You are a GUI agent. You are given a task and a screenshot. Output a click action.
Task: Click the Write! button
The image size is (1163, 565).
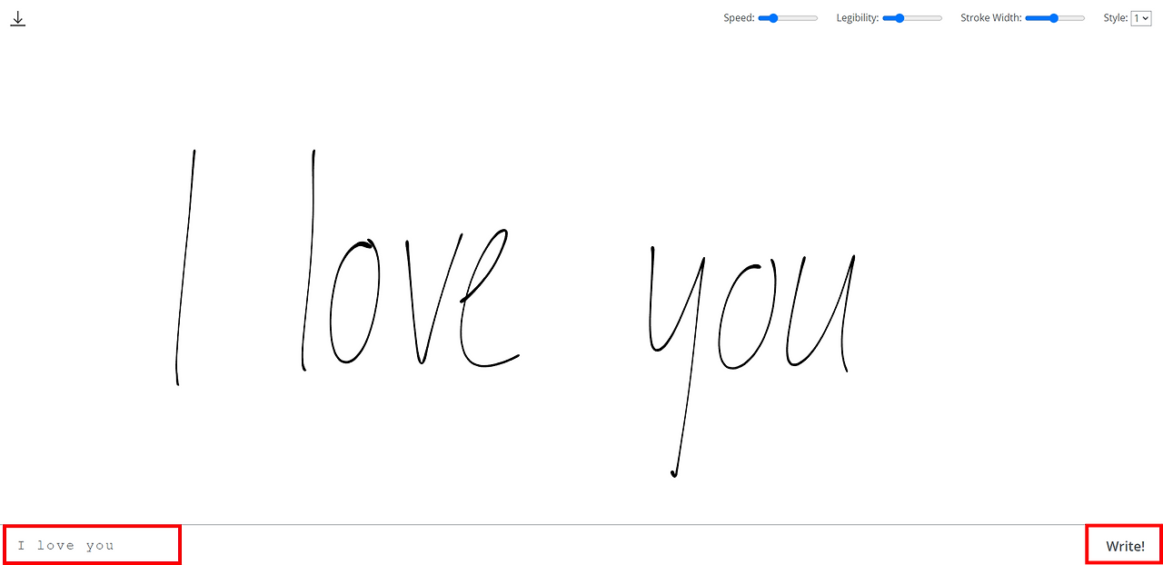tap(1124, 545)
